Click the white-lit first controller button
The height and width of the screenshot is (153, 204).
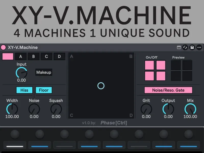point(15,145)
